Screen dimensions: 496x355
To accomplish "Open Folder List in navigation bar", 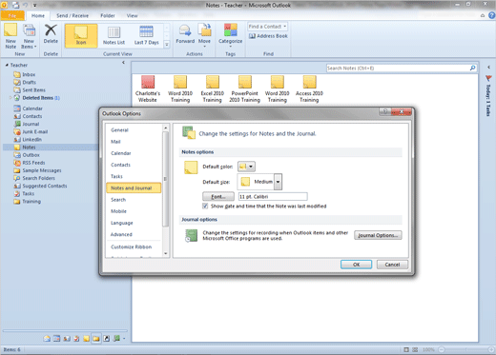I will (x=96, y=339).
